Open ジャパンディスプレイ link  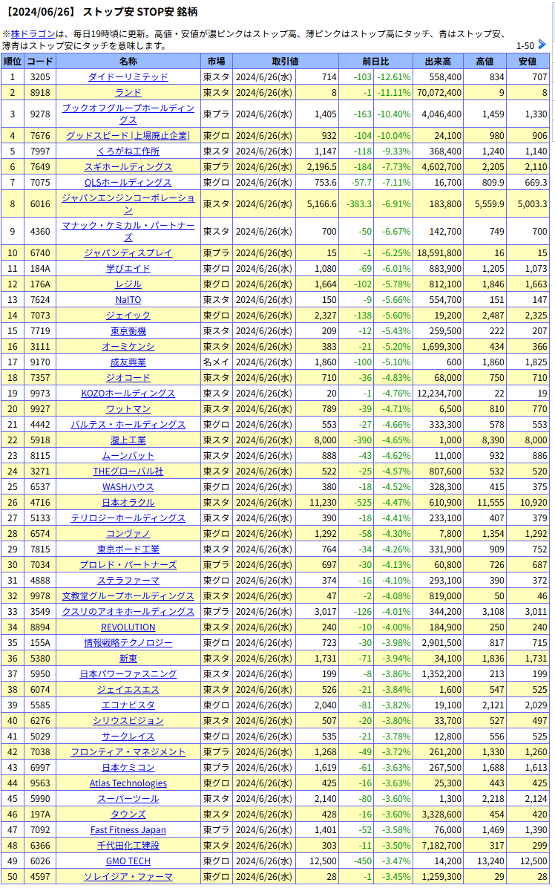(128, 252)
